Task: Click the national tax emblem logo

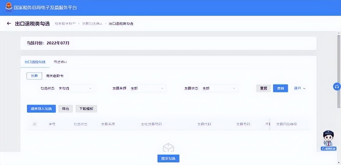Action: [x=9, y=7]
